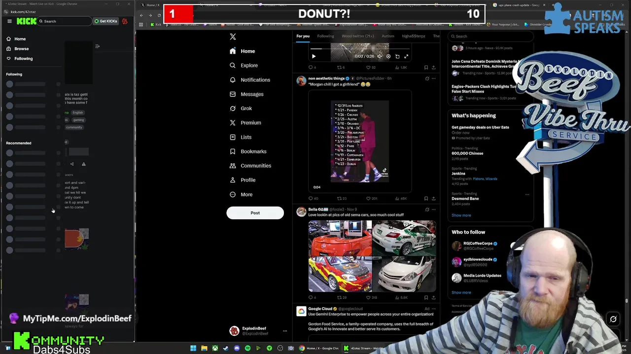
Task: Open Discord from the taskbar
Action: [237, 348]
